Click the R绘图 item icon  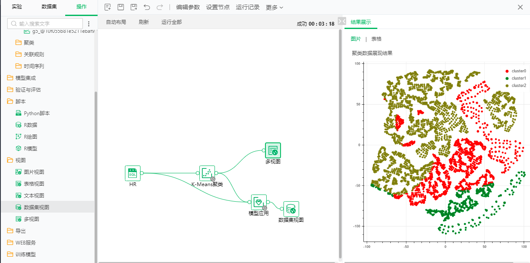[19, 137]
